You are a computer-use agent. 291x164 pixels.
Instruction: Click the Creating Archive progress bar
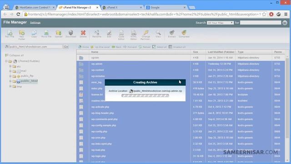(145, 96)
